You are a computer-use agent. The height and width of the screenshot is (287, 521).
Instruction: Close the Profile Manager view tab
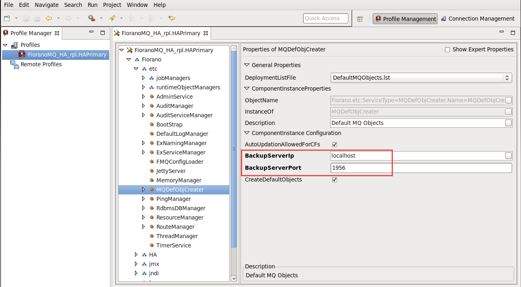(57, 33)
